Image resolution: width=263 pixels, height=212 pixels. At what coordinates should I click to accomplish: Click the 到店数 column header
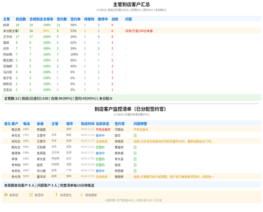21,19
